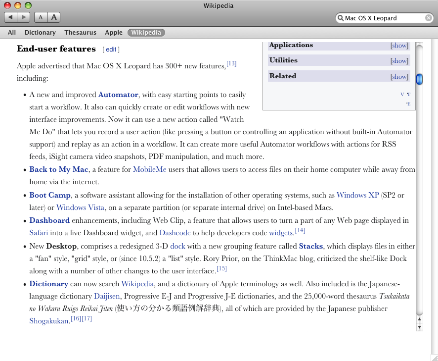
Task: Click the E link in the navbox footer
Action: [x=409, y=104]
